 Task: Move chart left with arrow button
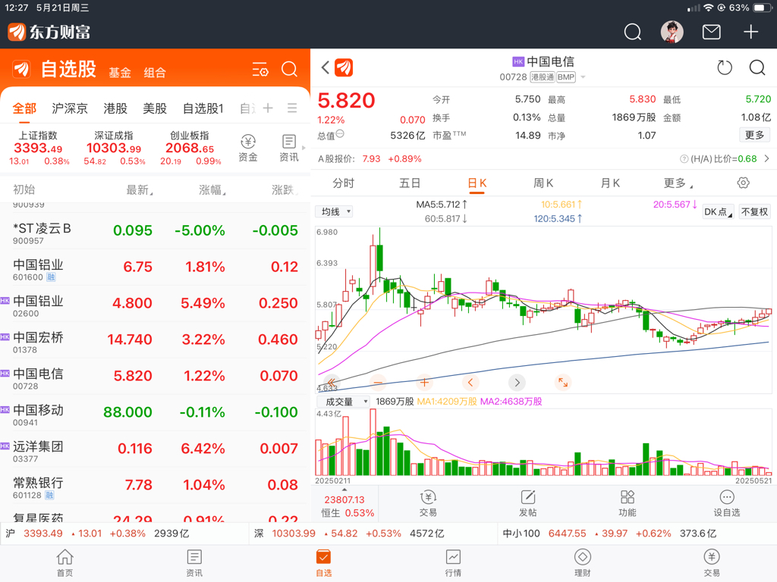point(470,382)
